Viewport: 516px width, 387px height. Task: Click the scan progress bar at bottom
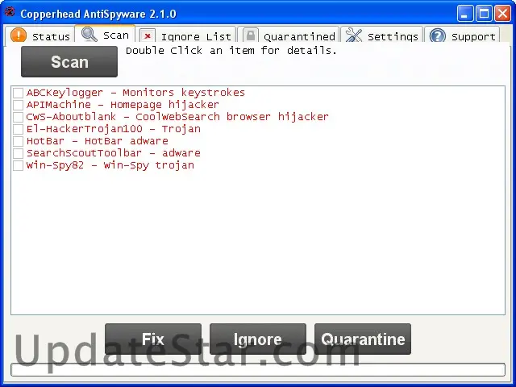[x=258, y=369]
